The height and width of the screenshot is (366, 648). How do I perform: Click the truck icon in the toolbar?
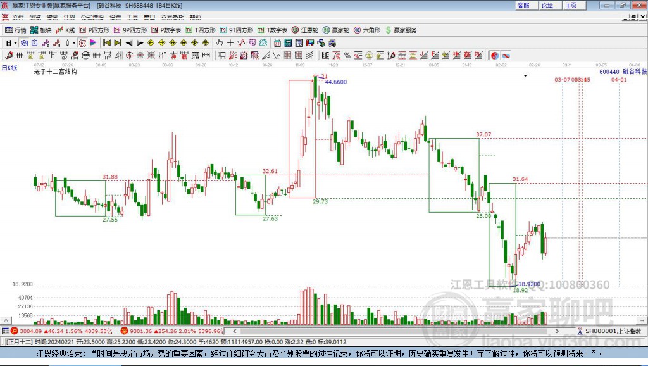tap(332, 43)
